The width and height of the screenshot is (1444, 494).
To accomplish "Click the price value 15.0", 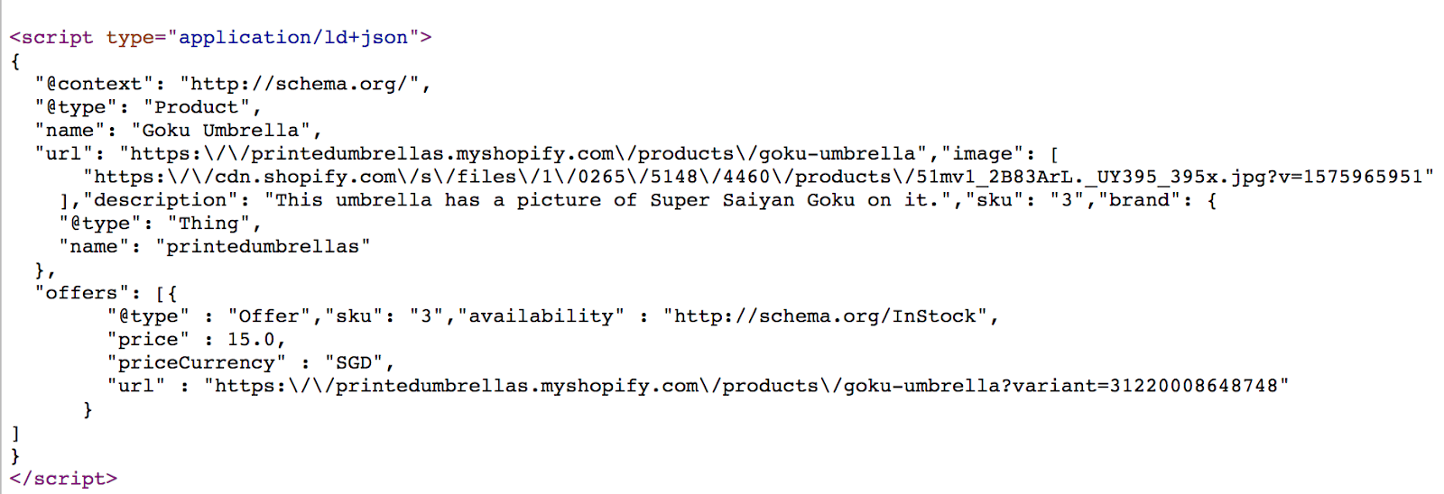I will coord(251,340).
